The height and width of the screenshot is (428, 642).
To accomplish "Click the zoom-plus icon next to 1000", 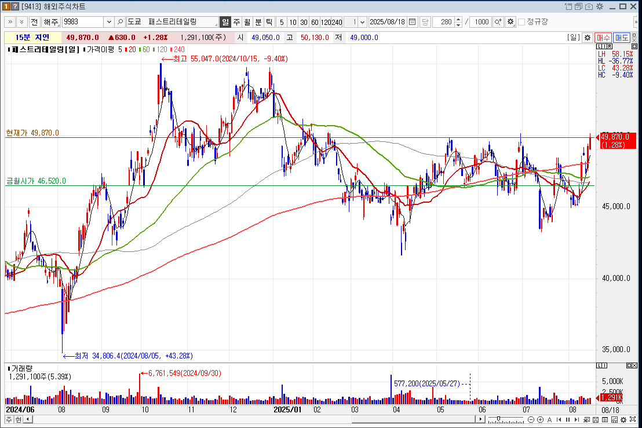I will coord(498,22).
